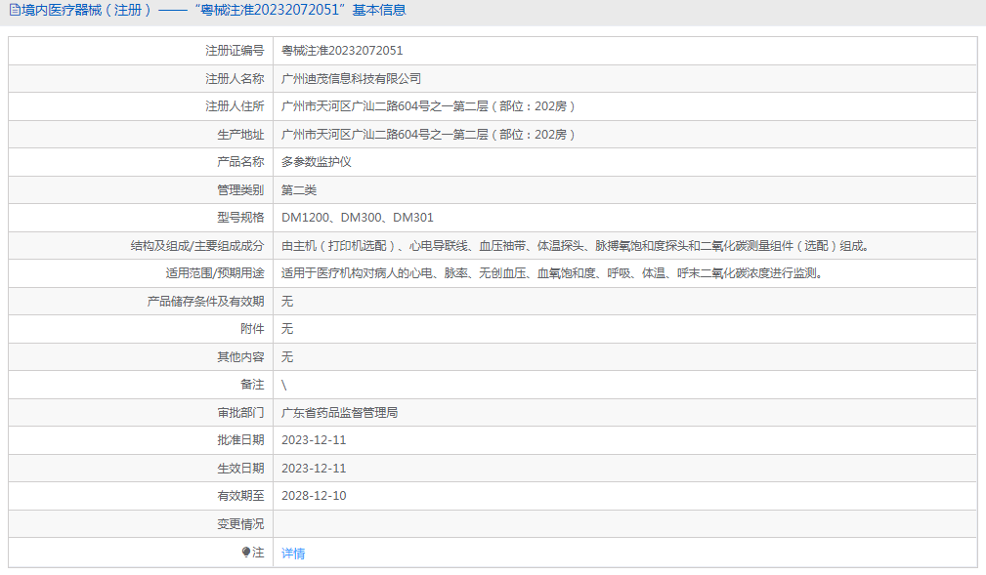
Task: Click the 生效日期 label
Action: (240, 469)
